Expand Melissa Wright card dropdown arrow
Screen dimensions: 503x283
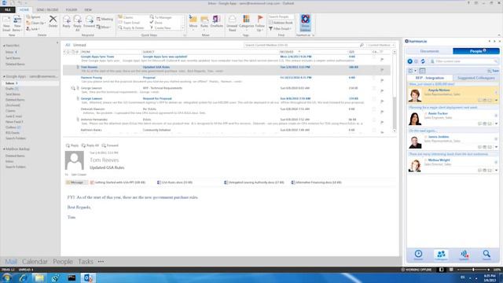pyautogui.click(x=496, y=170)
